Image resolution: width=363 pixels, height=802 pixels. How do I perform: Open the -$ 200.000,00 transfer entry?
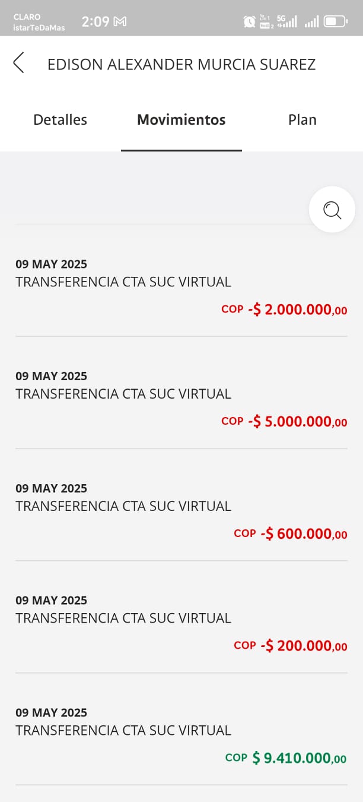(x=181, y=619)
